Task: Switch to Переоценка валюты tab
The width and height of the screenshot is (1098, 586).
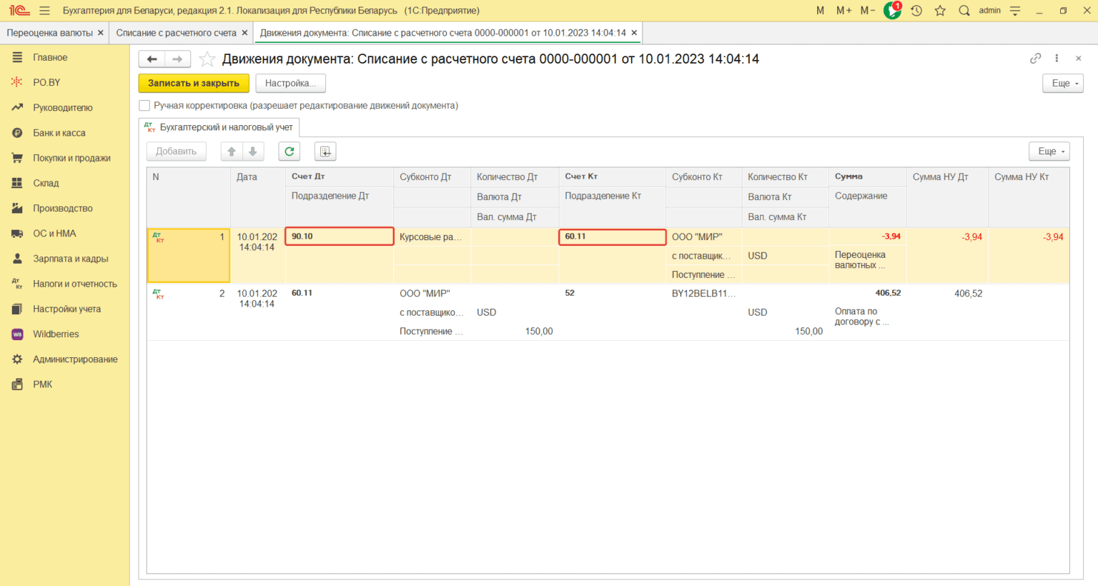Action: [50, 33]
